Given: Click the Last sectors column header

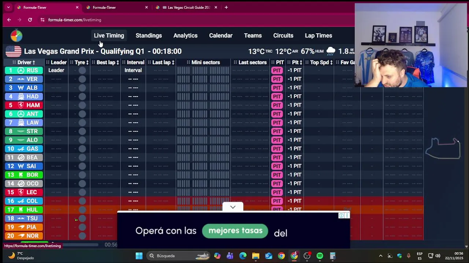Looking at the screenshot, I should click(x=250, y=62).
